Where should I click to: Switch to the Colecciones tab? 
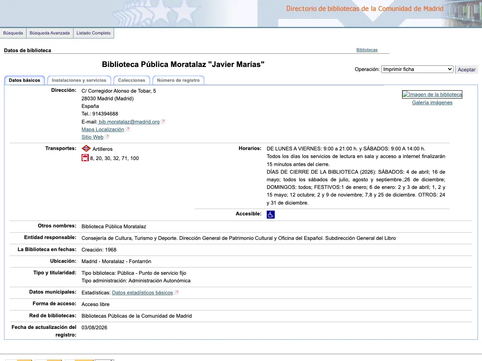pyautogui.click(x=132, y=80)
